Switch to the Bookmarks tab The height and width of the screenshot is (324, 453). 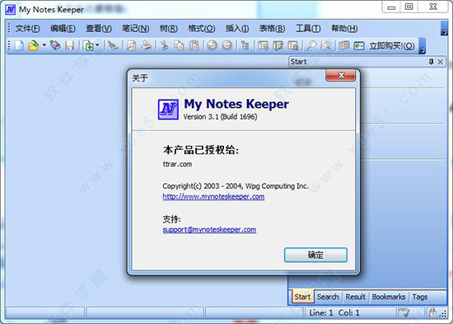389,297
